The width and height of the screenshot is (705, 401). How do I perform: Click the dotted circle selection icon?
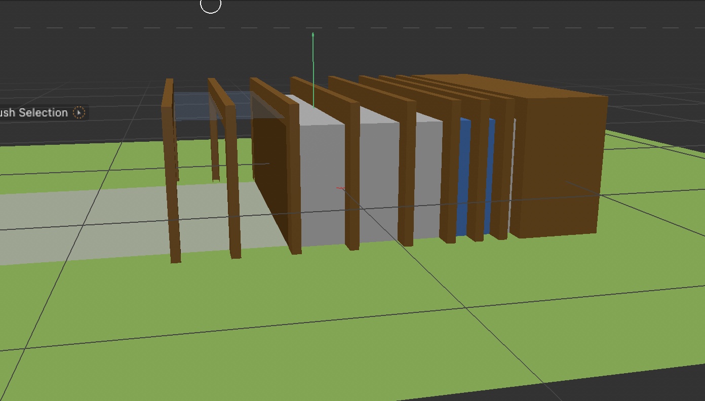(x=79, y=112)
